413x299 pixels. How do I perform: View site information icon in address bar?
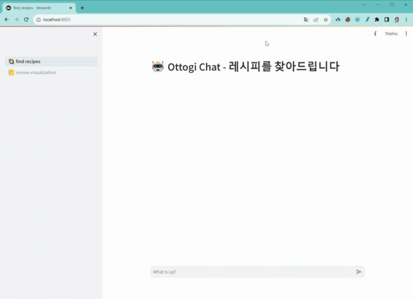click(x=38, y=19)
